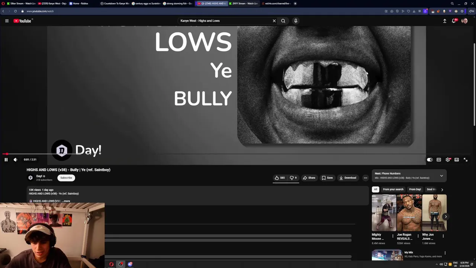Open the player settings gear

(x=448, y=160)
